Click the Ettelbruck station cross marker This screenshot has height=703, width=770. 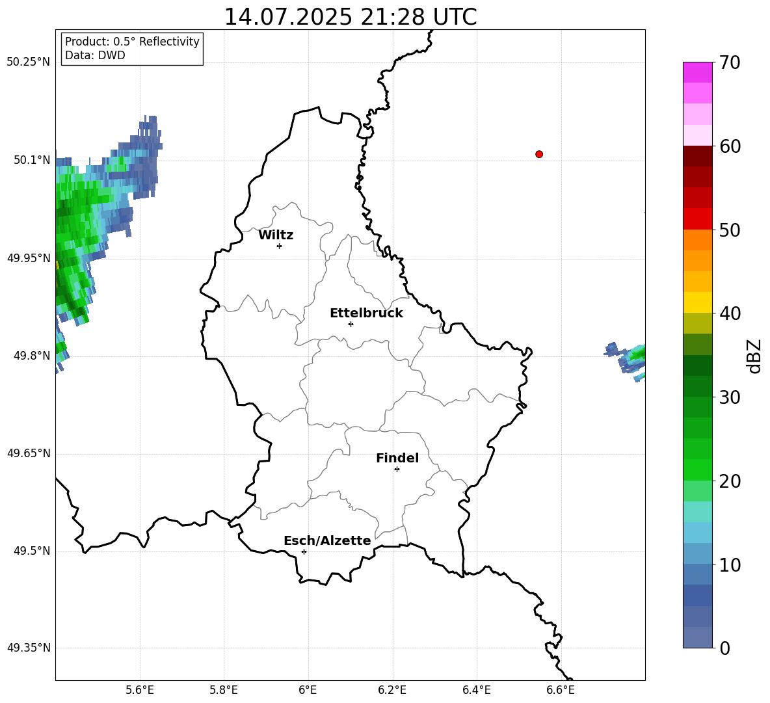[x=351, y=324]
